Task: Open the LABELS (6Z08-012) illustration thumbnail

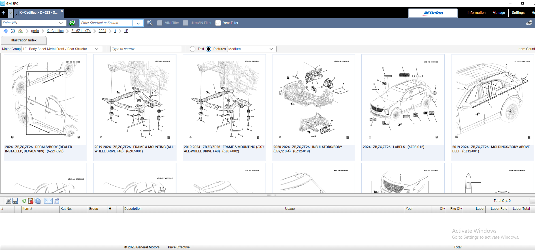Action: (x=403, y=99)
